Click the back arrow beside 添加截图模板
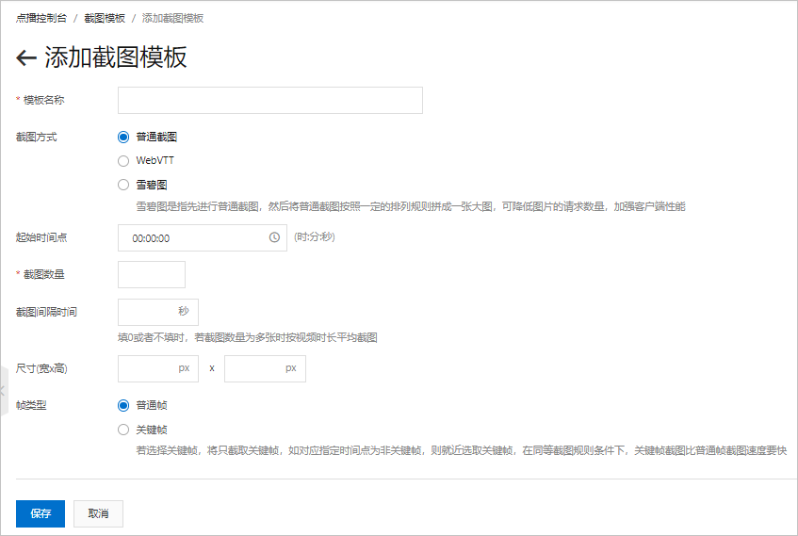 pyautogui.click(x=26, y=57)
